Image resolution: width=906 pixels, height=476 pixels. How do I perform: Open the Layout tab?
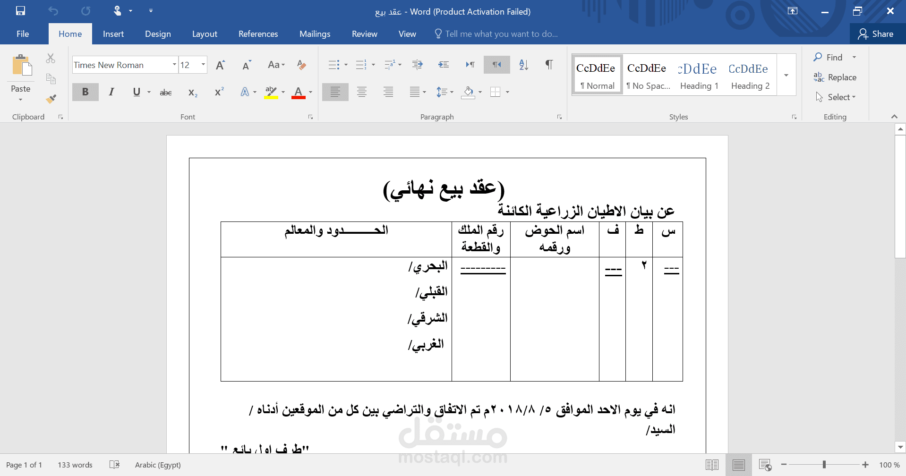[x=205, y=34]
